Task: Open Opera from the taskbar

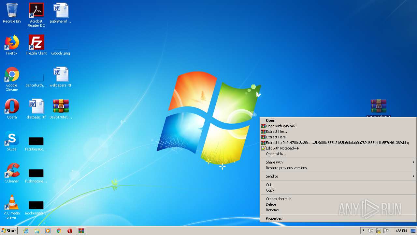Action: tap(70, 231)
